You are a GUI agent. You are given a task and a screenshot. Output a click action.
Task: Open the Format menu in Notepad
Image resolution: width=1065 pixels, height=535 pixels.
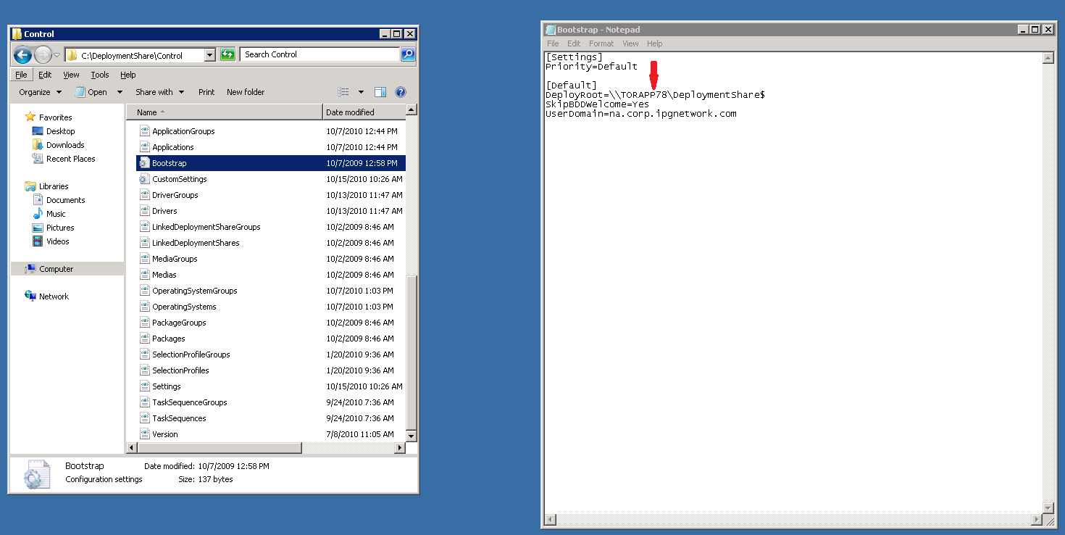tap(601, 43)
